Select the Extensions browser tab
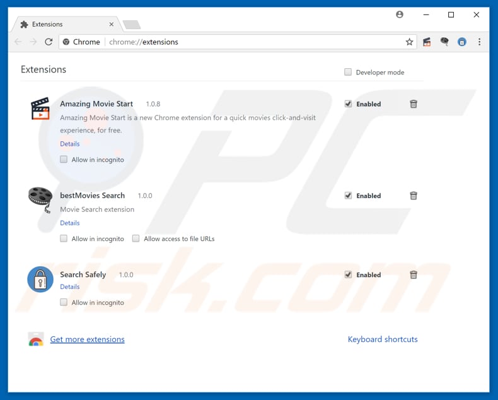Image resolution: width=498 pixels, height=400 pixels. [67, 24]
